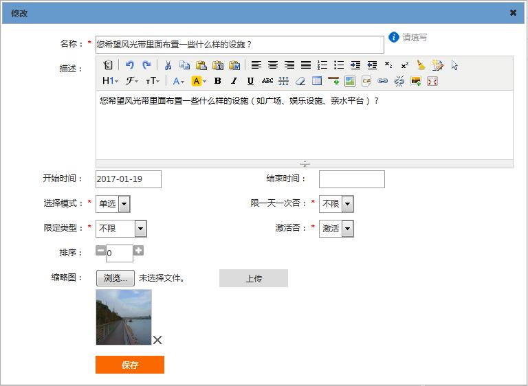Viewport: 528px width, 386px height.
Task: Insert a numbered list
Action: [322, 65]
